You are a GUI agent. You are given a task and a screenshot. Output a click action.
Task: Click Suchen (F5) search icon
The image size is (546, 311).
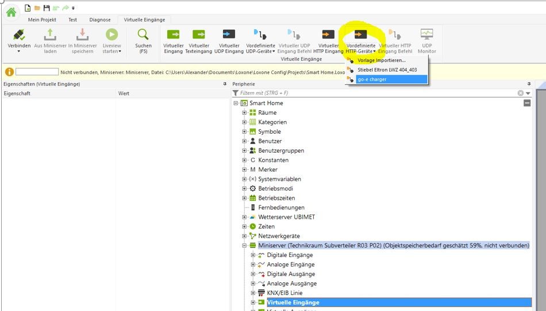pyautogui.click(x=143, y=35)
